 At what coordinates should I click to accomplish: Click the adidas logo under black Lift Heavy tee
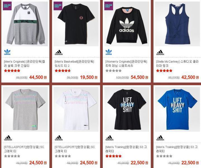pos(109,138)
